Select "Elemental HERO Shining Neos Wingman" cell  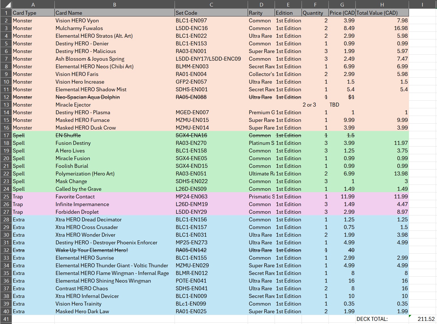pyautogui.click(x=114, y=281)
